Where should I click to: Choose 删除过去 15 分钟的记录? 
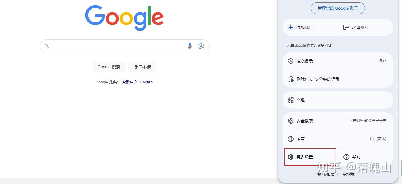point(338,79)
